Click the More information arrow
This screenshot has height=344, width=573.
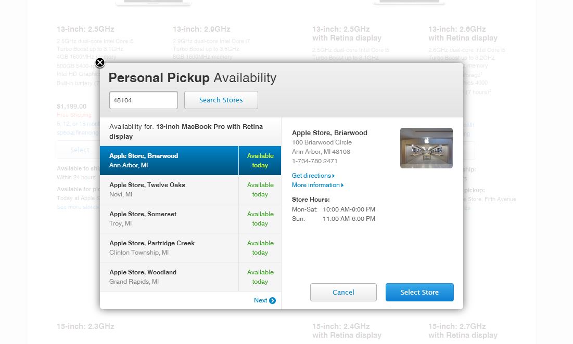tap(342, 186)
